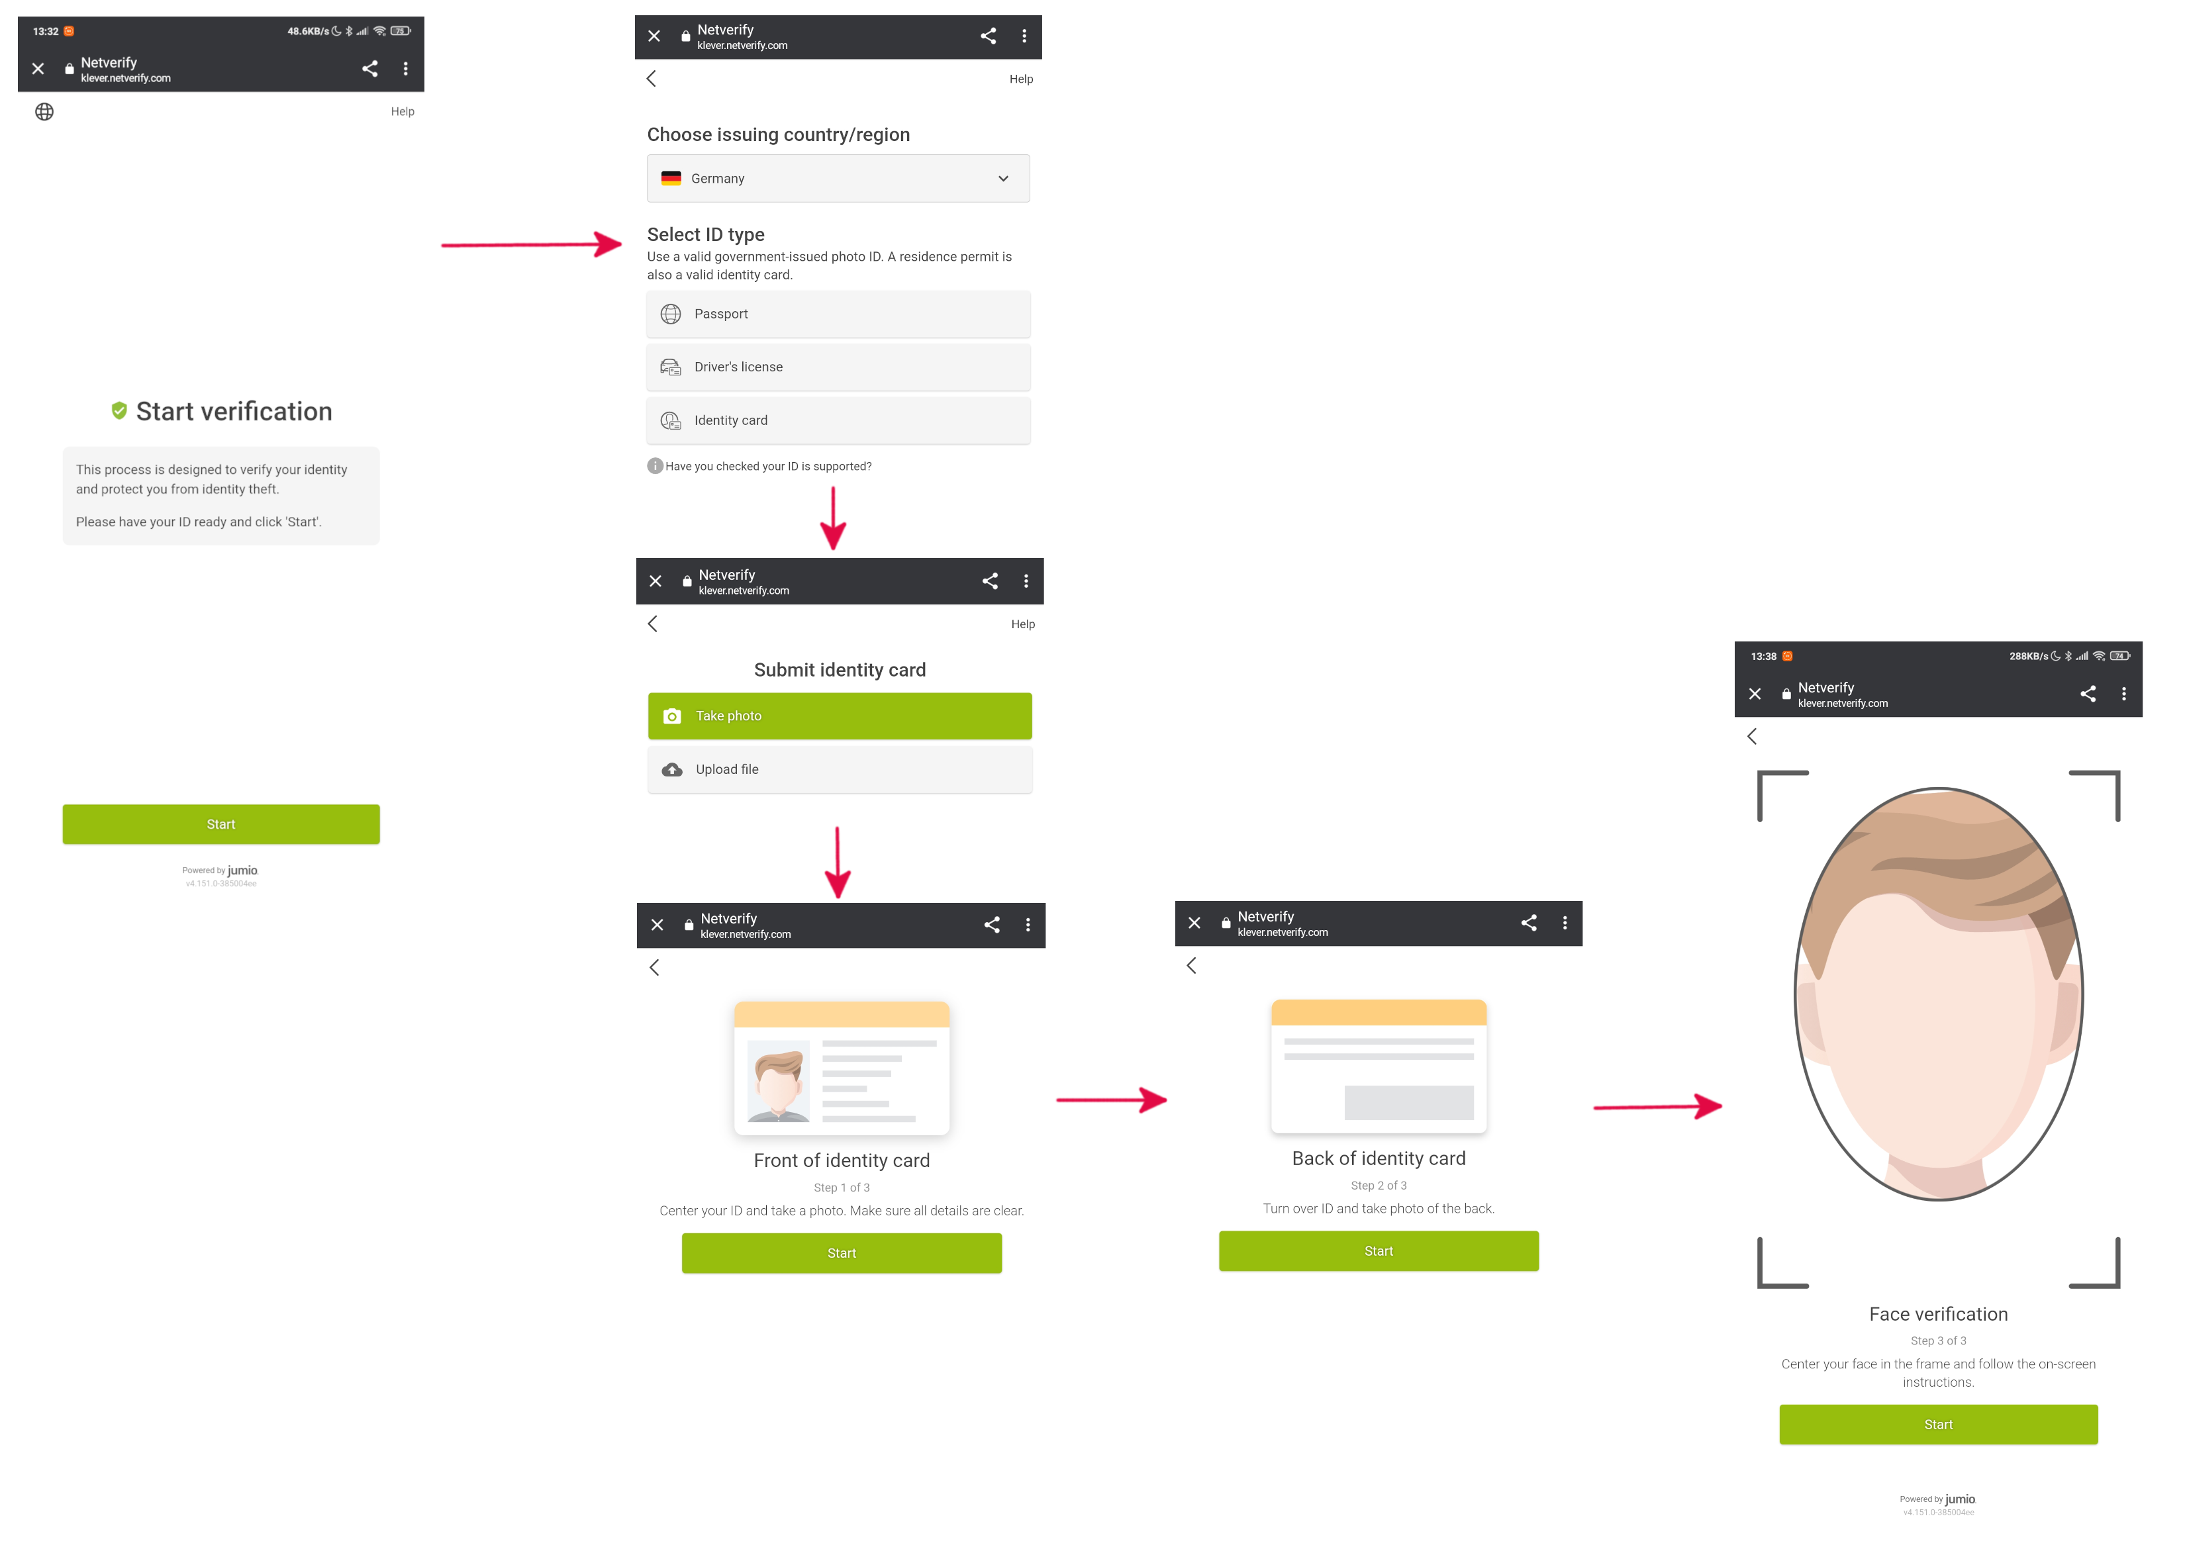Click Start button on verification home screen
This screenshot has height=1549, width=2185.
220,823
